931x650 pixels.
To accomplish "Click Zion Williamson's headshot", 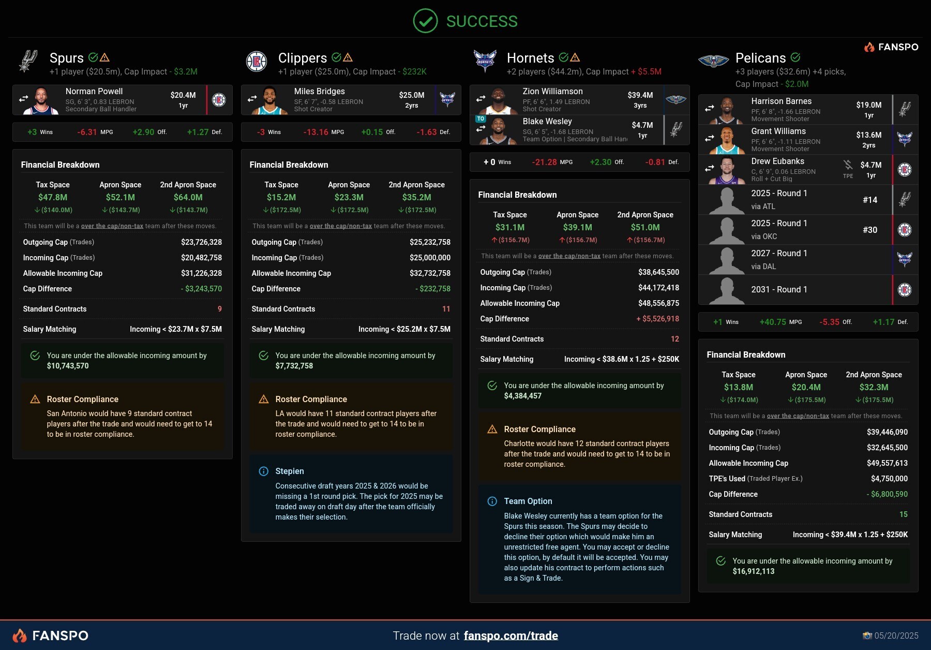I will pyautogui.click(x=499, y=100).
